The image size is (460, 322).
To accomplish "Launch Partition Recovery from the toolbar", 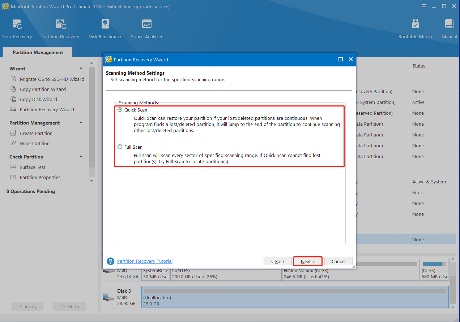I will tap(60, 29).
